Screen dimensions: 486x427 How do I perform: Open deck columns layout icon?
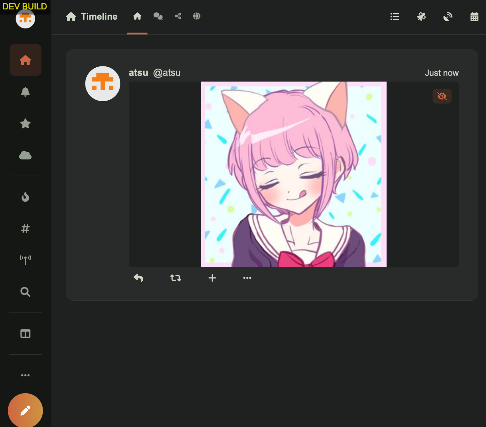click(25, 334)
